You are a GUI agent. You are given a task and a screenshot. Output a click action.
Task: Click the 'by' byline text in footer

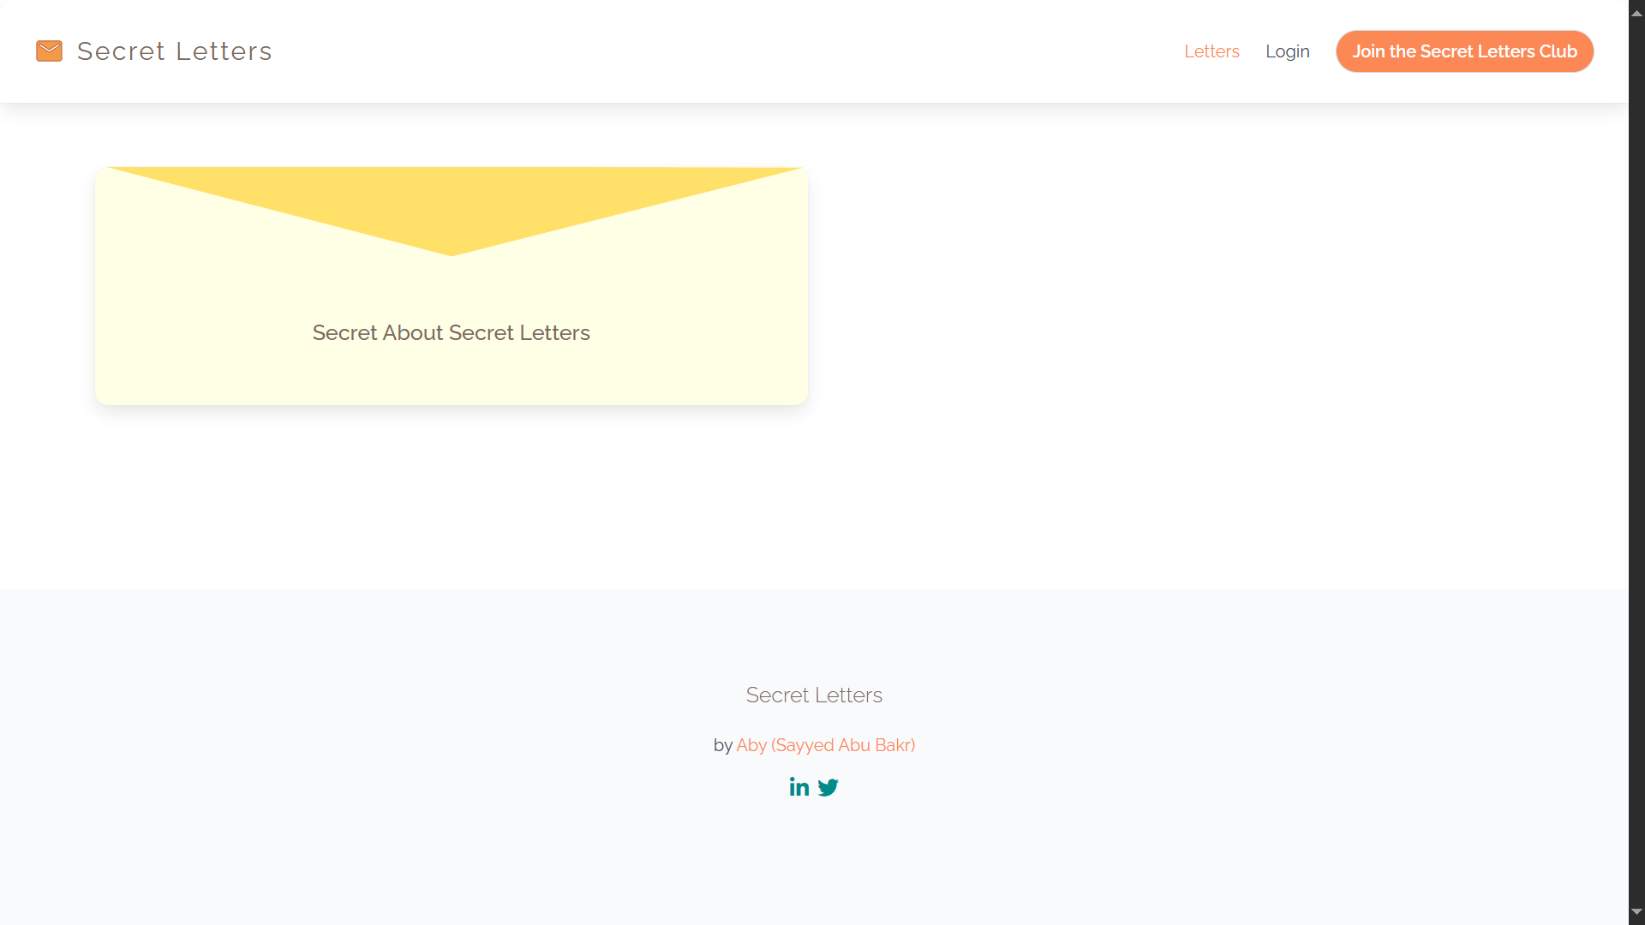click(x=724, y=745)
